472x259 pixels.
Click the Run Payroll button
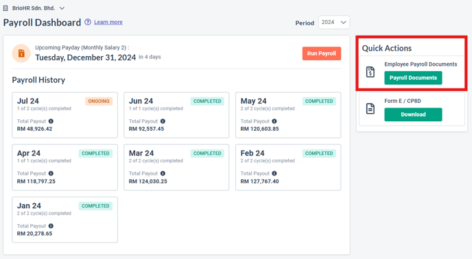322,53
